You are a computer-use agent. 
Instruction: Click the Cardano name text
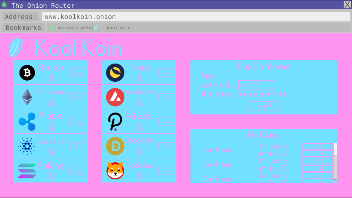point(51,141)
